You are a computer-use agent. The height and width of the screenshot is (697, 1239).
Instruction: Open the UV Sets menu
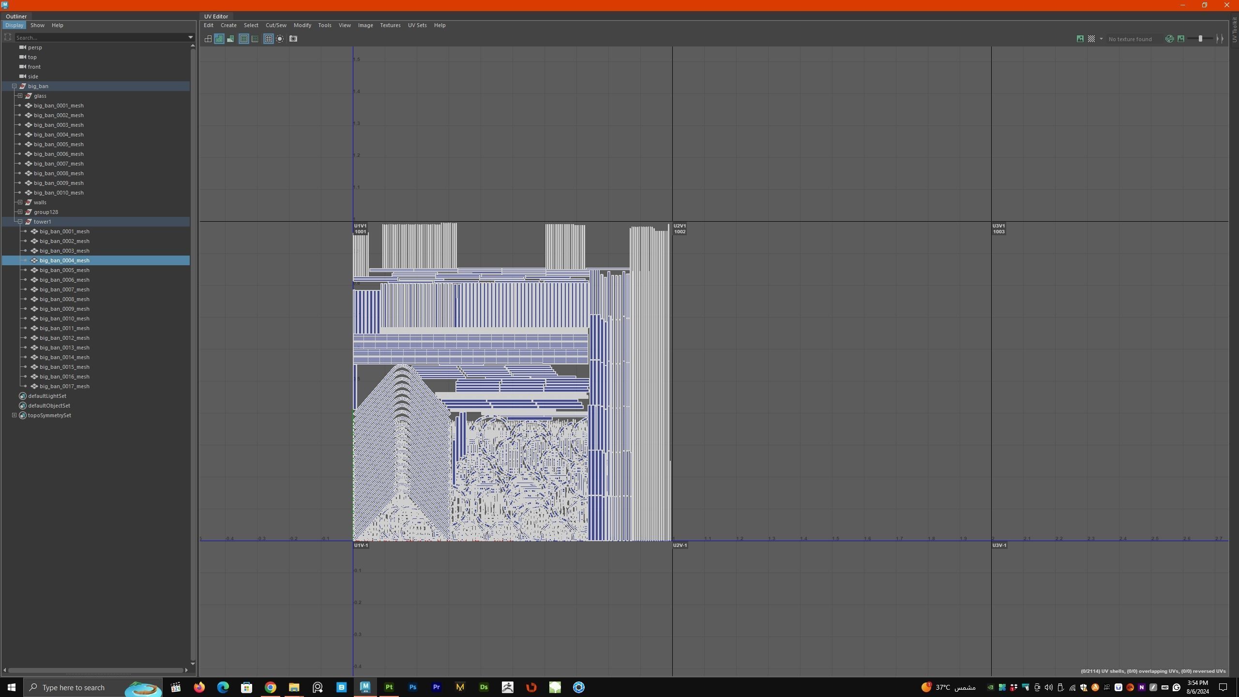(417, 25)
